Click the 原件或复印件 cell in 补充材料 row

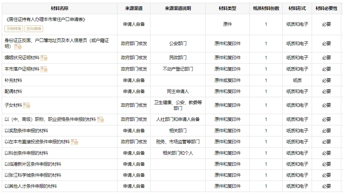[228, 80]
